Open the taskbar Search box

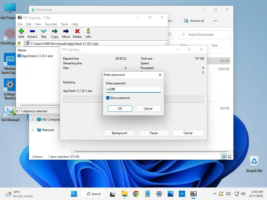coord(94,194)
